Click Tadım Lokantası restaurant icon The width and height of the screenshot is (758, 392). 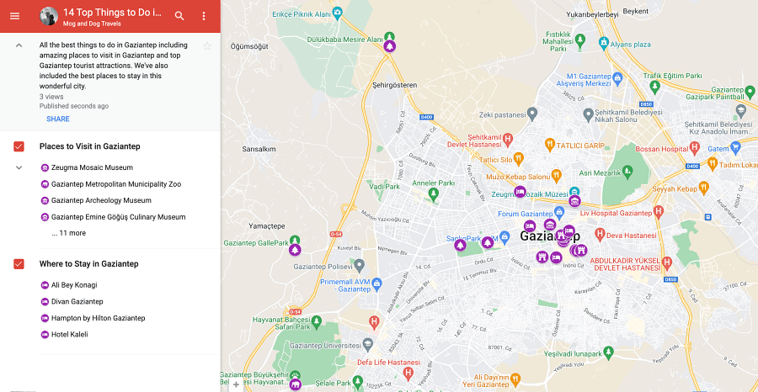point(712,164)
